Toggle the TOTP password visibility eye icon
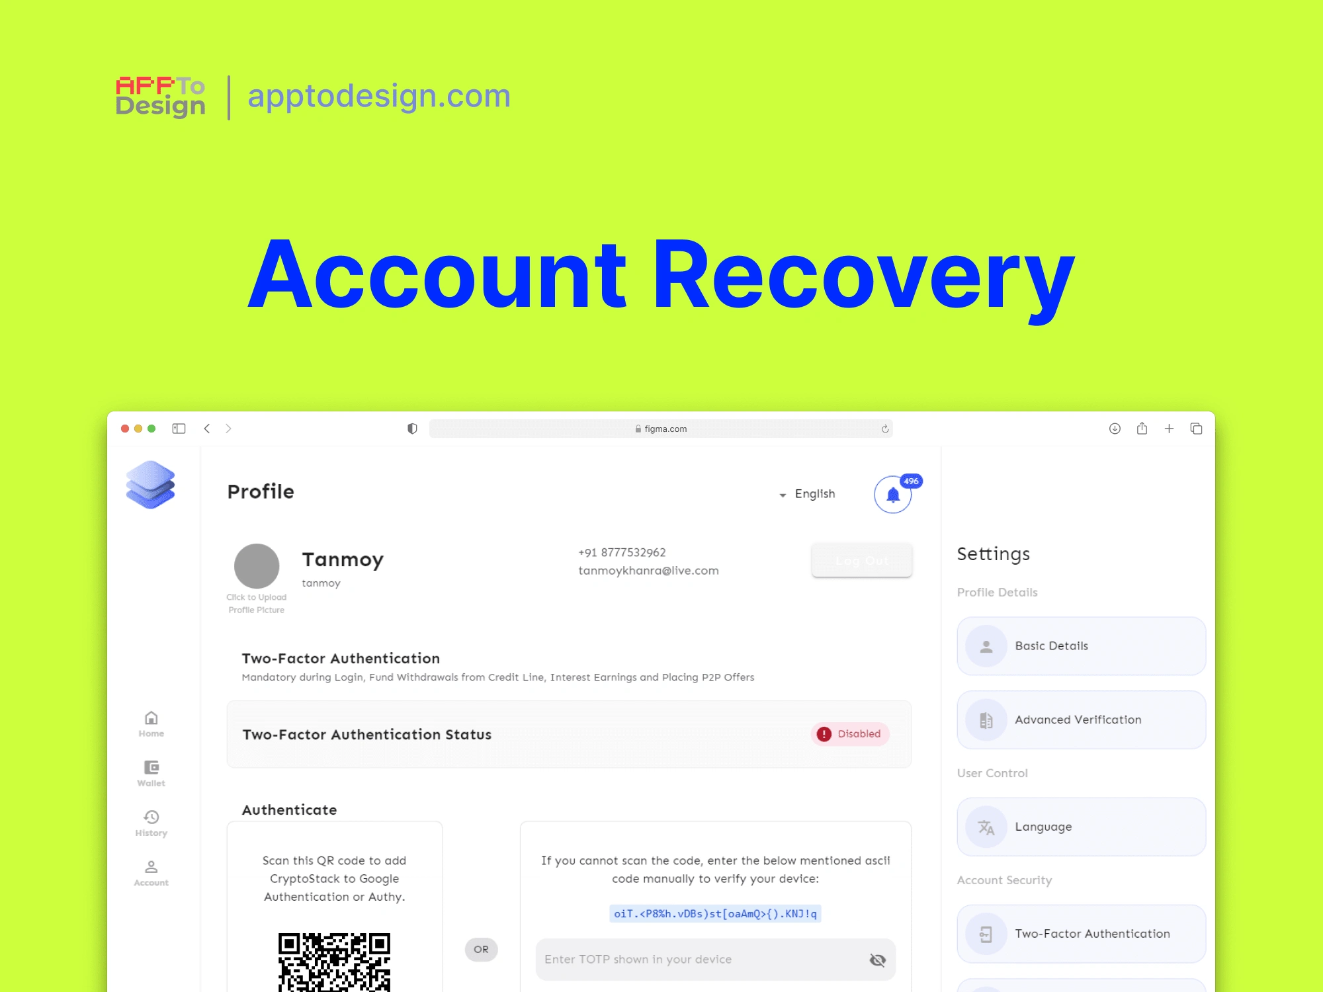Image resolution: width=1323 pixels, height=992 pixels. pyautogui.click(x=878, y=960)
